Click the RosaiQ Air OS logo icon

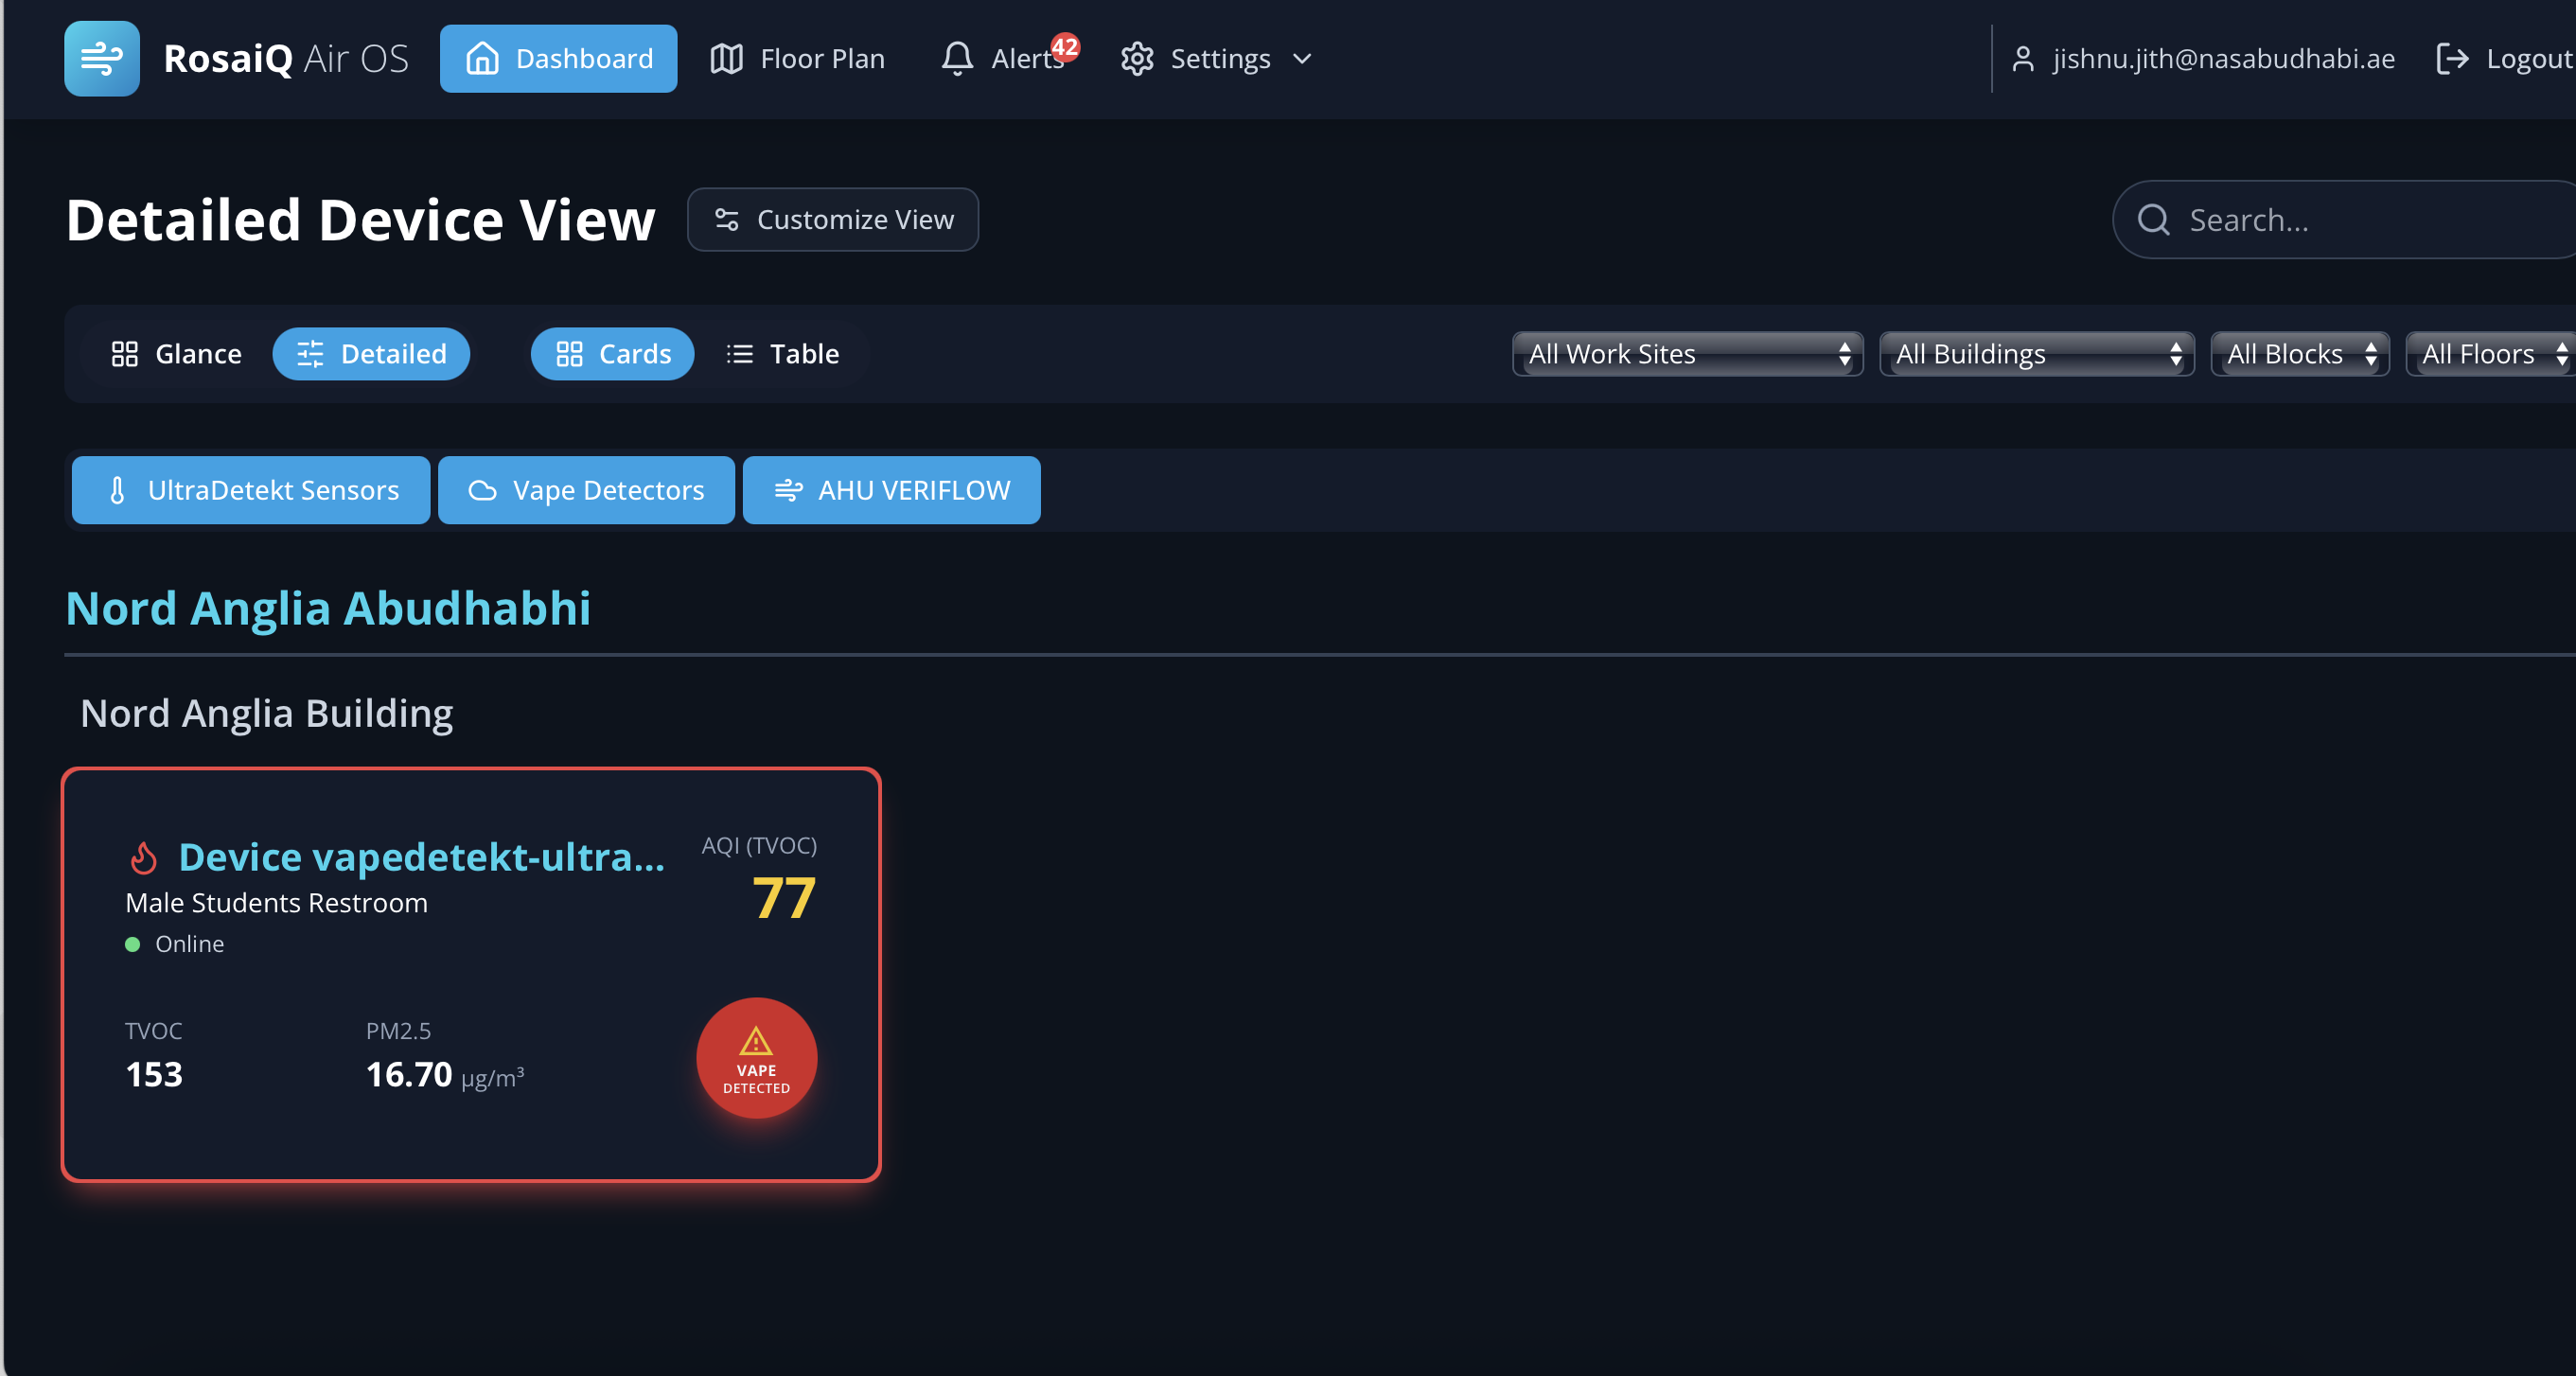(101, 58)
